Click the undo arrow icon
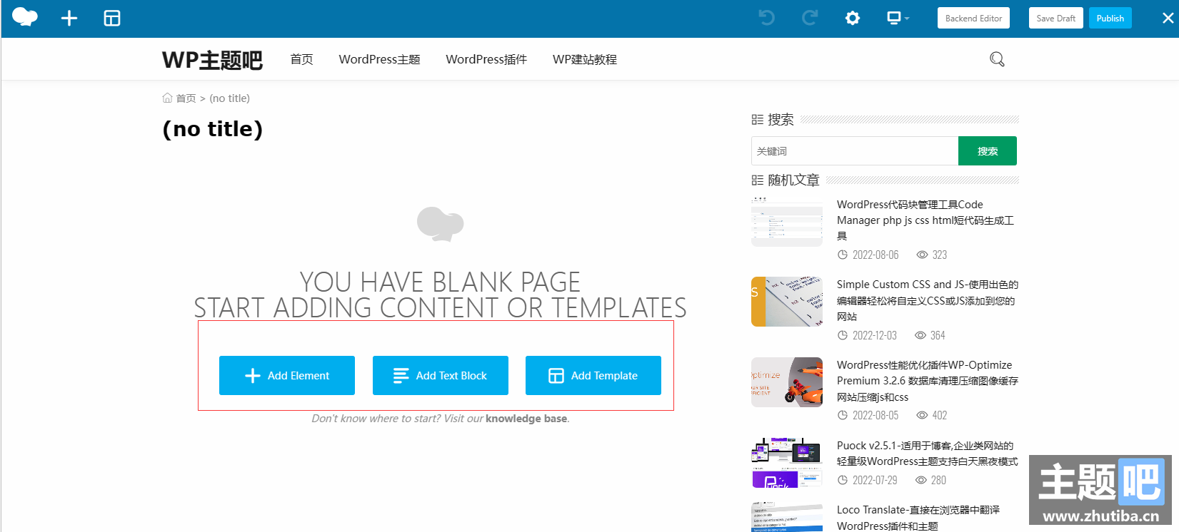 click(767, 18)
